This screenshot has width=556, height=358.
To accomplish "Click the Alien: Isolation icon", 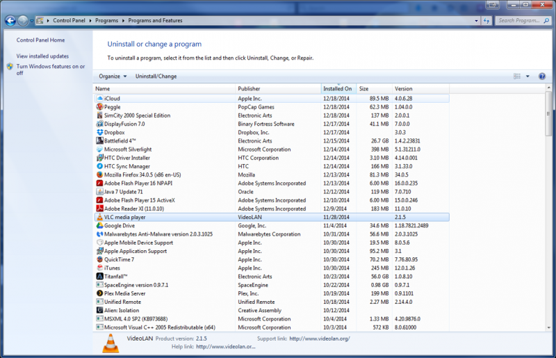I will click(99, 311).
